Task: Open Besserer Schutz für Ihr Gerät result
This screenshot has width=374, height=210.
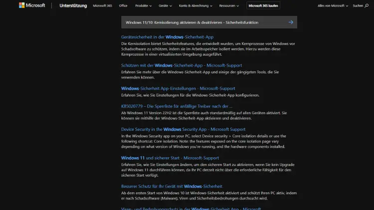Action: click(x=172, y=186)
